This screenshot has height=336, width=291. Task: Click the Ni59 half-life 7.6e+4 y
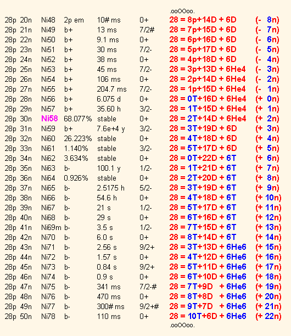110,129
